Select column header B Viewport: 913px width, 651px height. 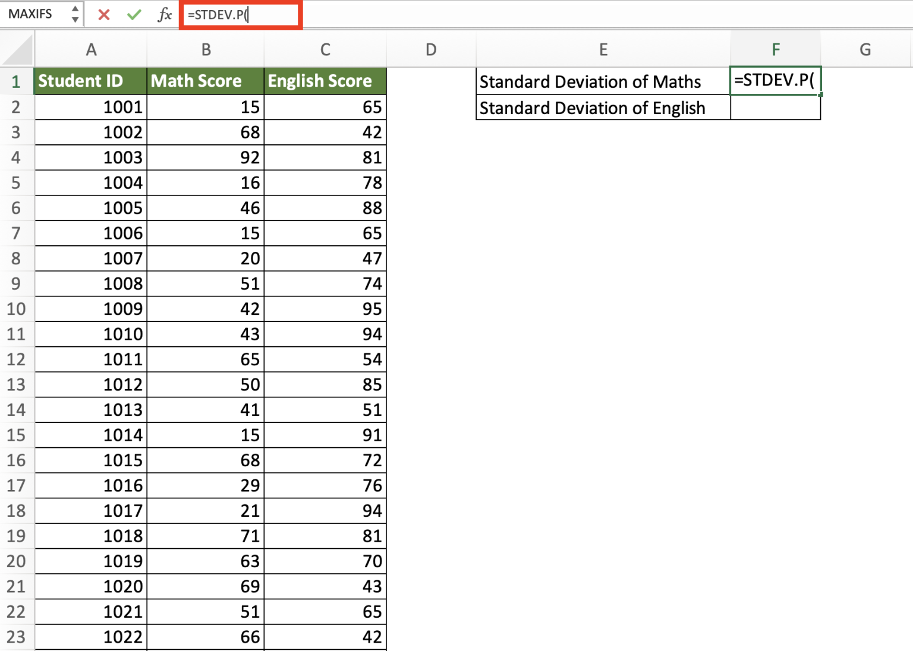point(206,49)
